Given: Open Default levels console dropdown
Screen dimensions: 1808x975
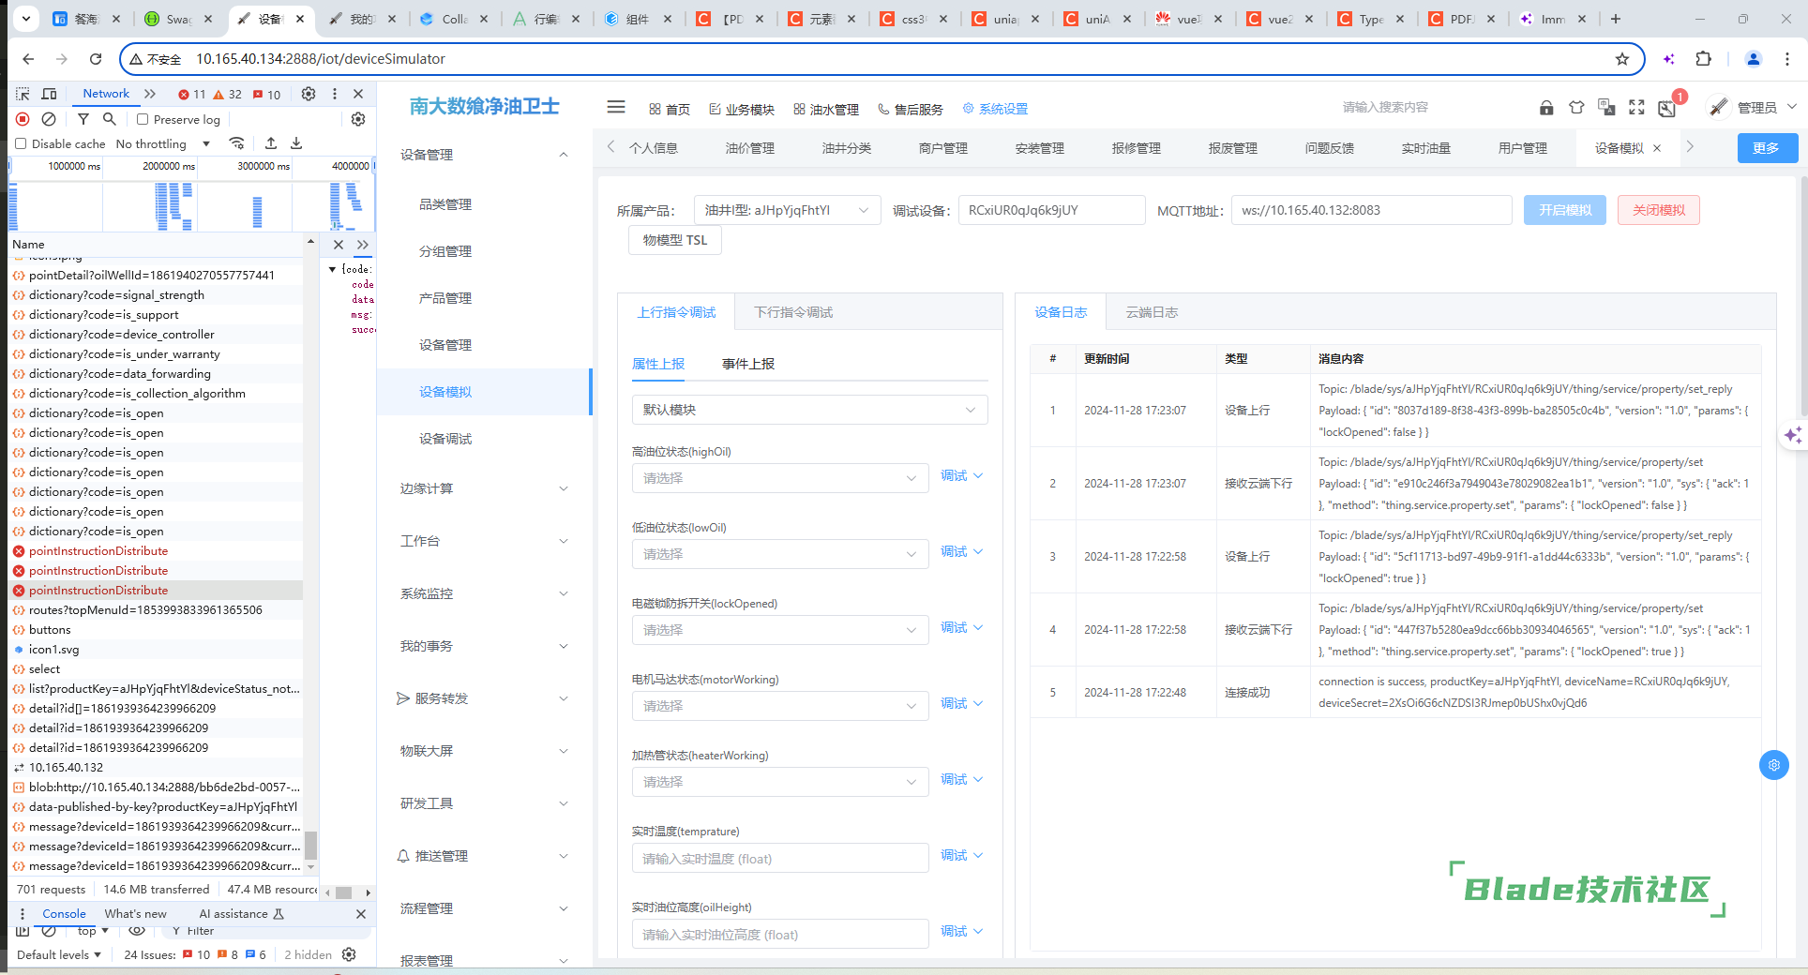Looking at the screenshot, I should click(x=59, y=955).
